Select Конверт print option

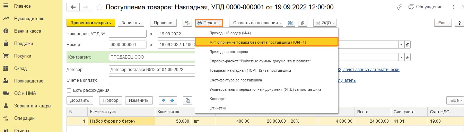click(x=266, y=99)
